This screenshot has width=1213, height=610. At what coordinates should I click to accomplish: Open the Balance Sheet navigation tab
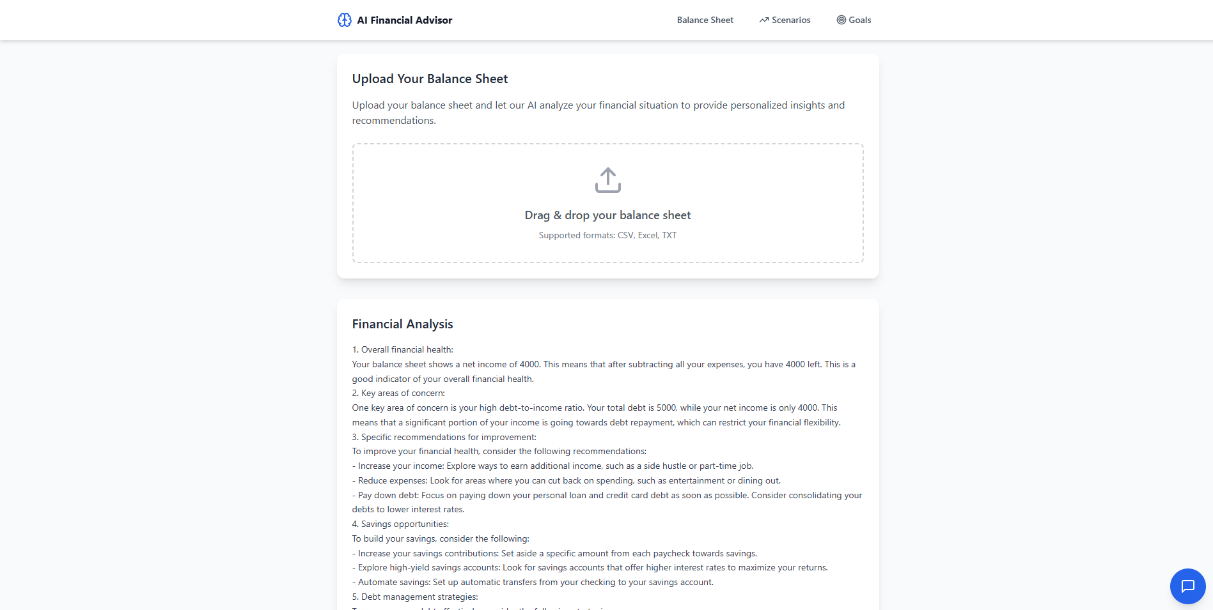tap(705, 20)
